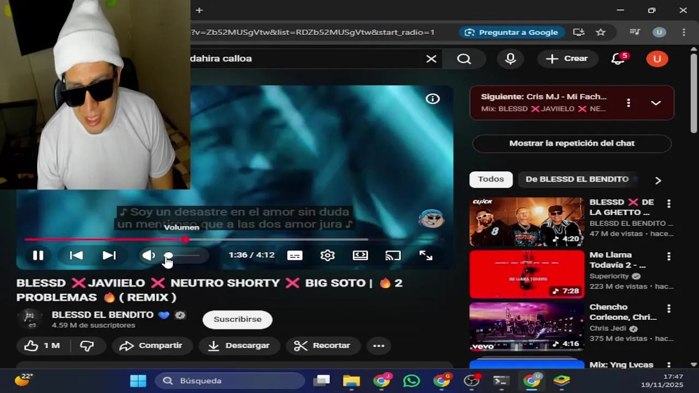Show more filter chips with the arrow

[x=658, y=180]
